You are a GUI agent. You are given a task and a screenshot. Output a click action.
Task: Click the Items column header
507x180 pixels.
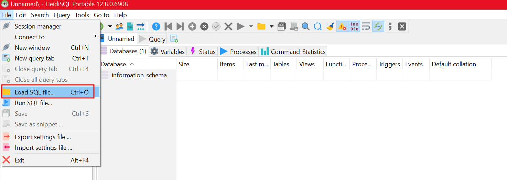pos(230,64)
